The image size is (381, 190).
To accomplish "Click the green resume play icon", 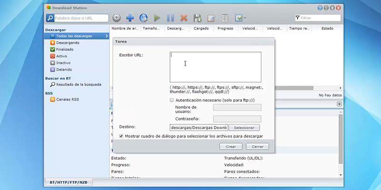I will (x=157, y=18).
